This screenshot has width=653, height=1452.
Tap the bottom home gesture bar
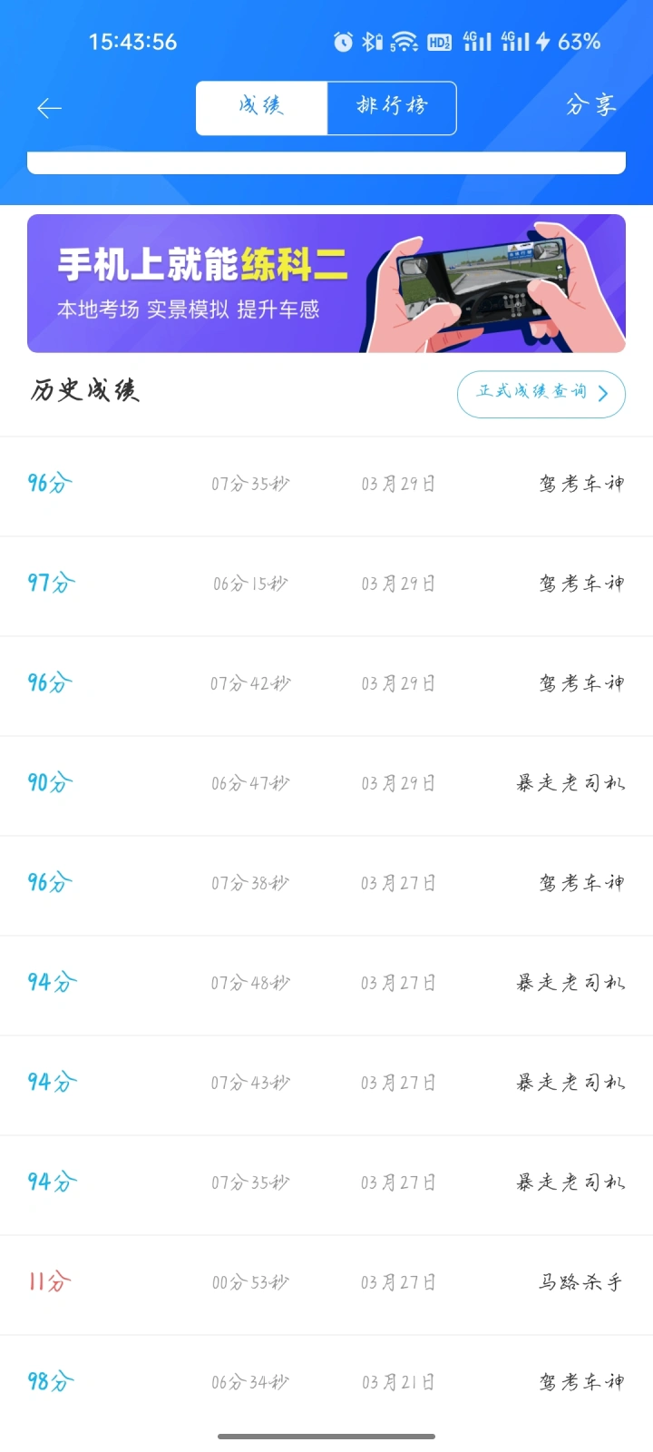(326, 1437)
